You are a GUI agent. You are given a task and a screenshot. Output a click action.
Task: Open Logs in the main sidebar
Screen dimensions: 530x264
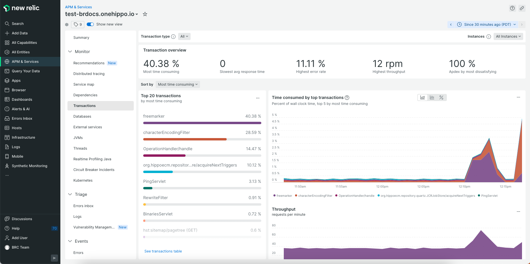30,147
